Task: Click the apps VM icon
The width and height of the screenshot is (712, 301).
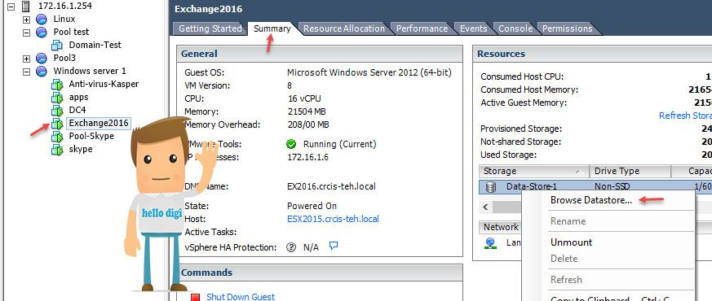Action: (57, 98)
